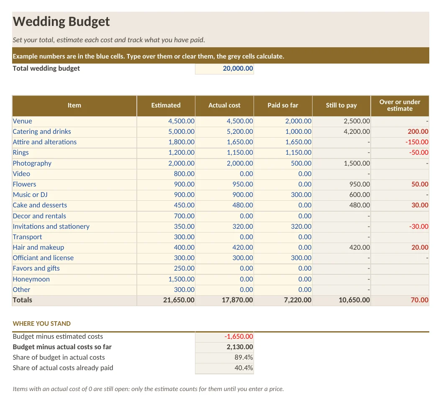Select budget minus actual costs 2,130.00
Screen dimensions: 441x404
(x=224, y=347)
